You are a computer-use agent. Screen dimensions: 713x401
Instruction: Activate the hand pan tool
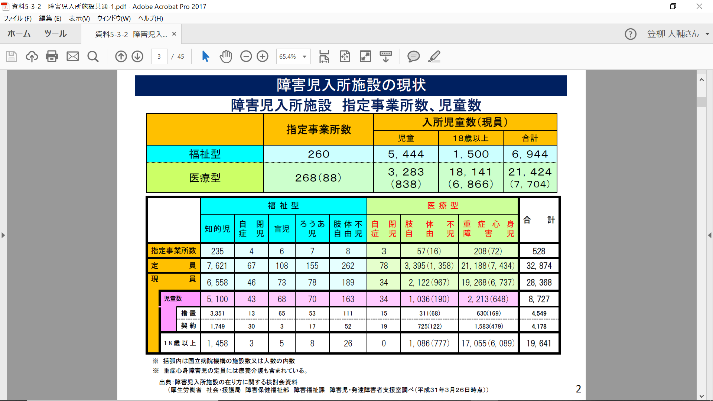click(x=226, y=56)
